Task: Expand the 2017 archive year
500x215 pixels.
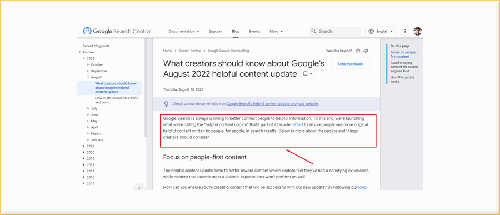Action: [x=84, y=171]
